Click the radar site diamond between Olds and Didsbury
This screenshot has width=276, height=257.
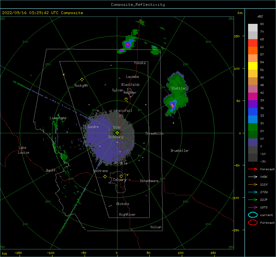tap(117, 133)
